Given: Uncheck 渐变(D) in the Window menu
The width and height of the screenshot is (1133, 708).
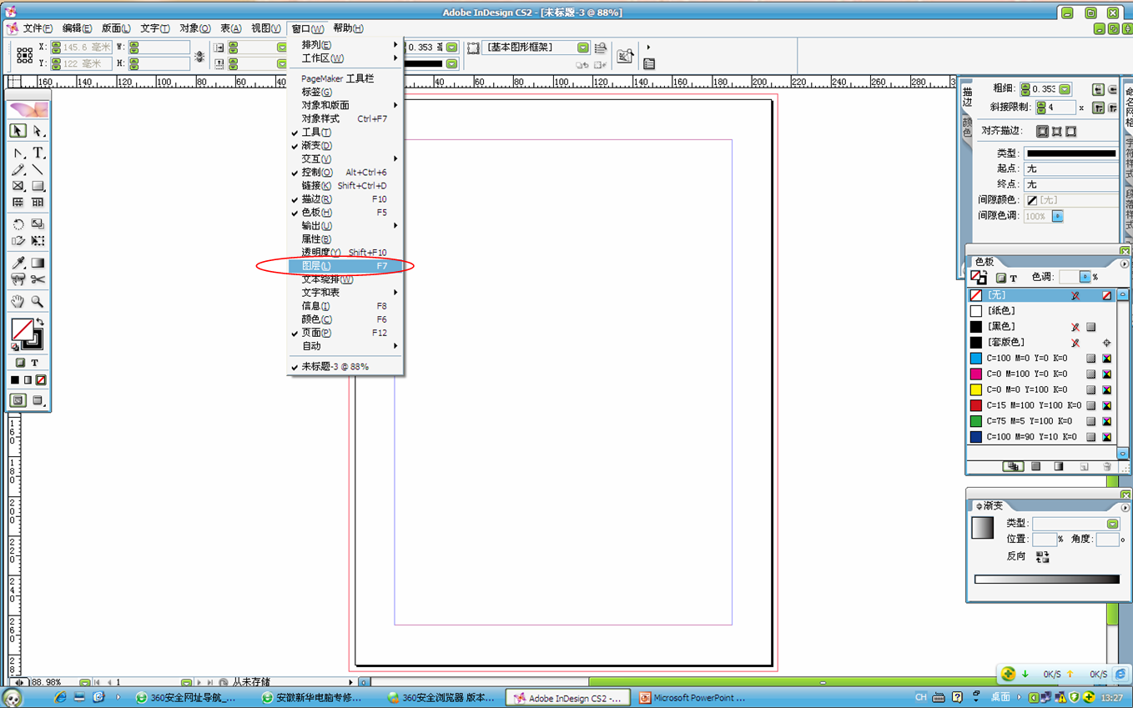Looking at the screenshot, I should click(316, 146).
